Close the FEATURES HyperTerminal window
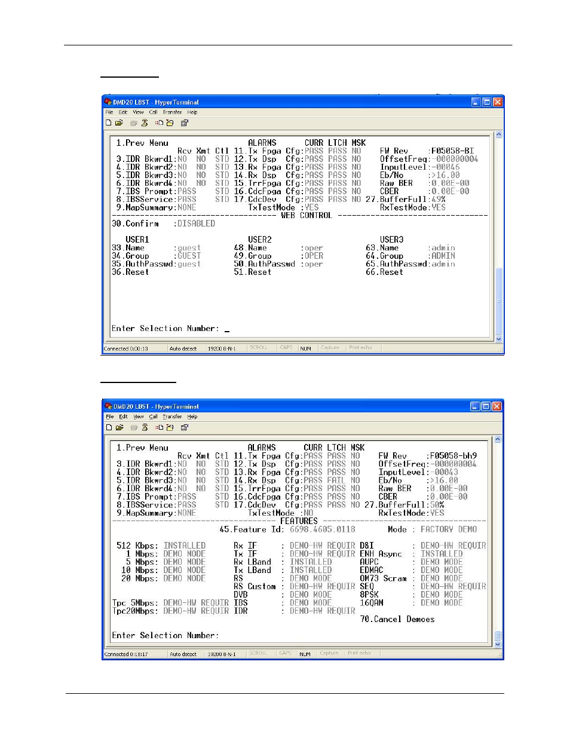Screen dimensions: 570x738 click(x=497, y=406)
